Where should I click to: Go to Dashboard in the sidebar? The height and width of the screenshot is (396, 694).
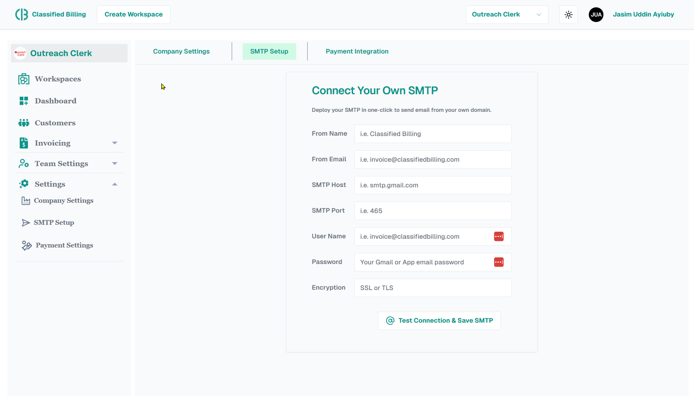pyautogui.click(x=56, y=101)
